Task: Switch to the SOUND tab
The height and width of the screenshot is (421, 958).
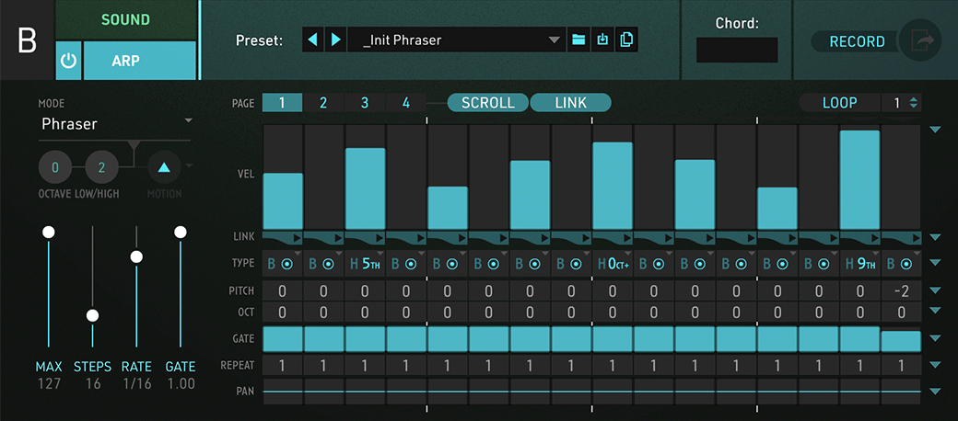Action: pyautogui.click(x=126, y=19)
